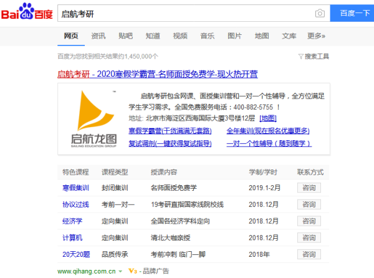Click the 学制/学时 column header
This screenshot has width=374, height=278.
(263, 172)
